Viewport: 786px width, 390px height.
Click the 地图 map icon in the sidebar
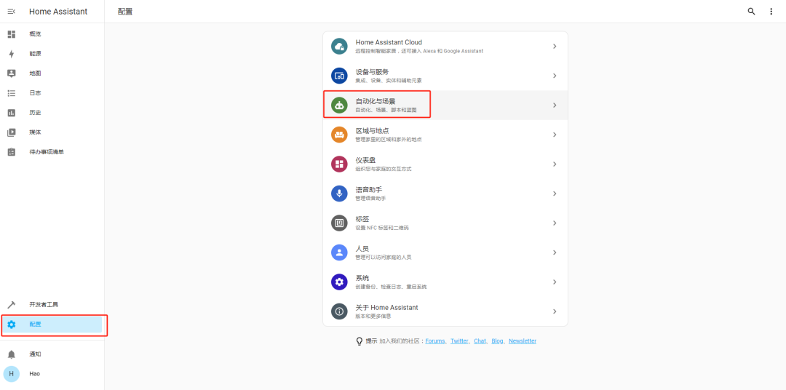12,73
